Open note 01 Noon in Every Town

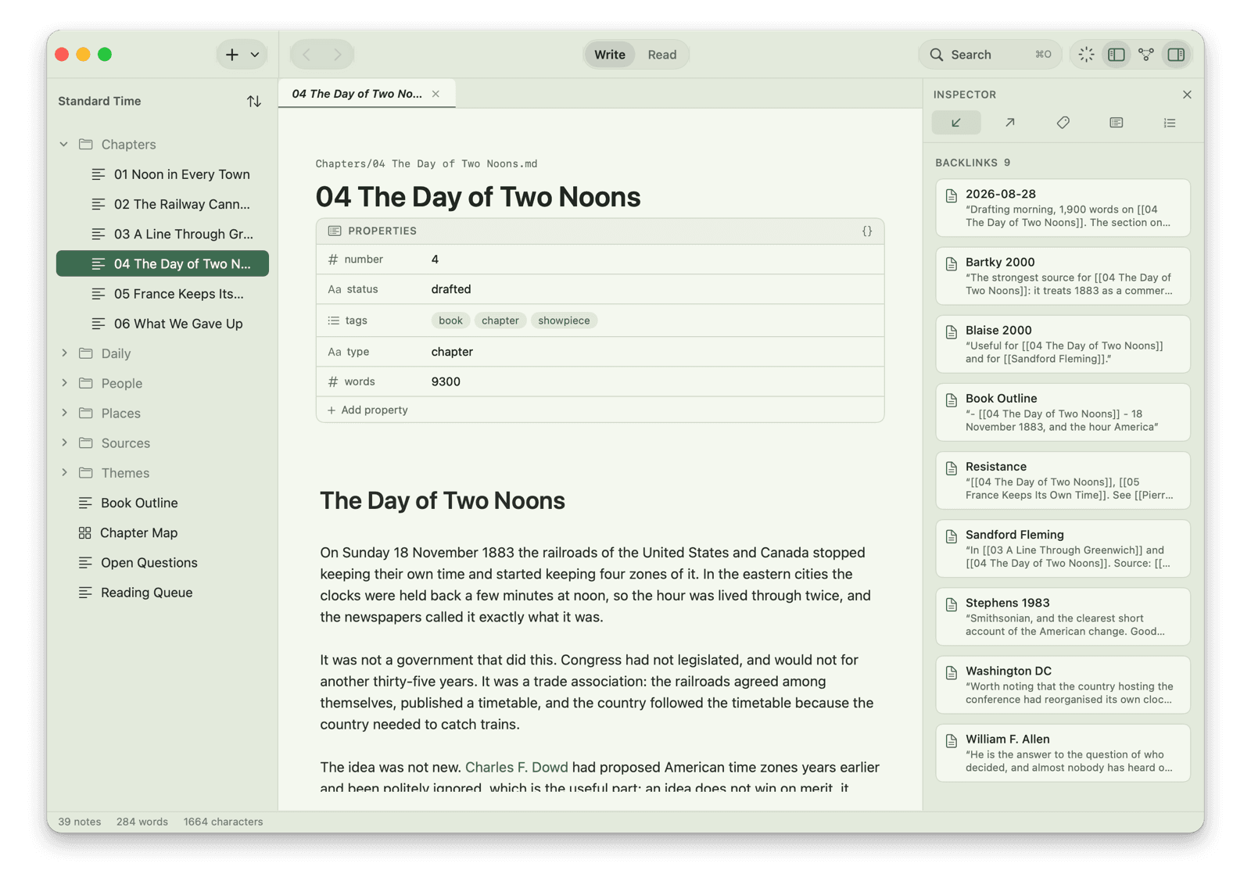[163, 174]
